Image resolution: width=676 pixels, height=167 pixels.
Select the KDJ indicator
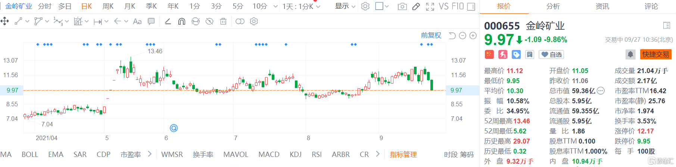pyautogui.click(x=296, y=154)
